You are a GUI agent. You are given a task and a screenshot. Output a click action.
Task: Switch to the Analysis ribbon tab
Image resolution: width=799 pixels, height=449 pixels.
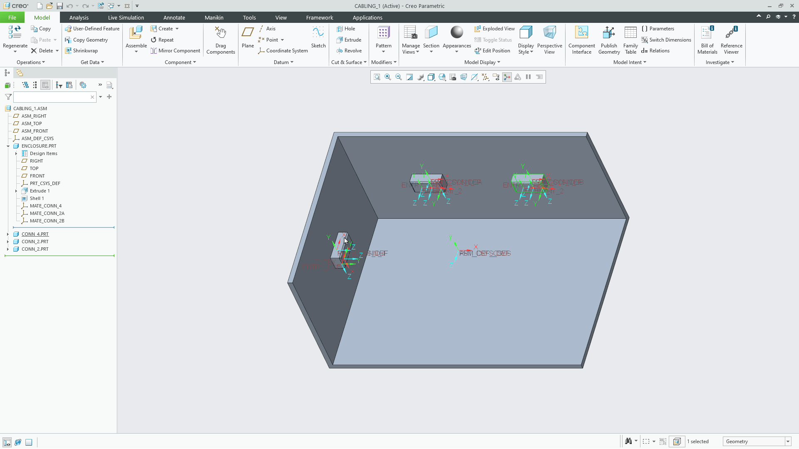(79, 17)
